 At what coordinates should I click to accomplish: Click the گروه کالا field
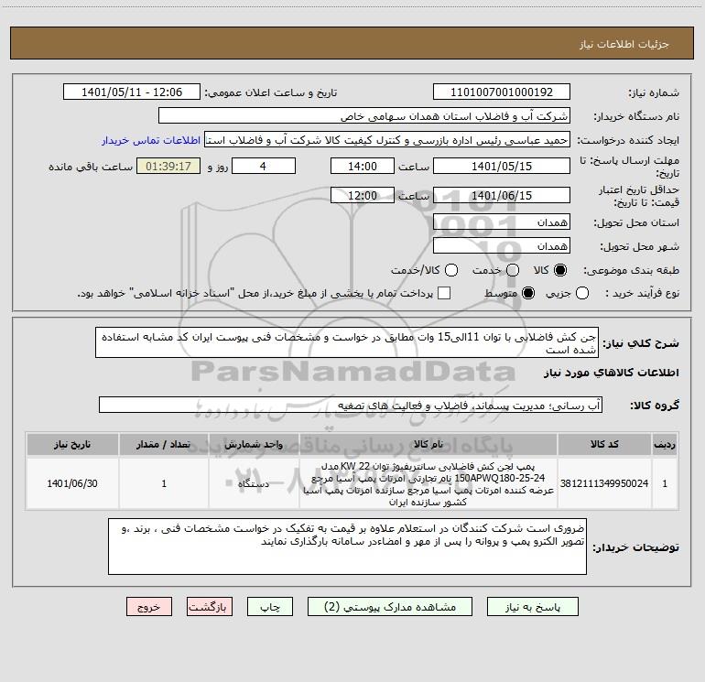351,405
